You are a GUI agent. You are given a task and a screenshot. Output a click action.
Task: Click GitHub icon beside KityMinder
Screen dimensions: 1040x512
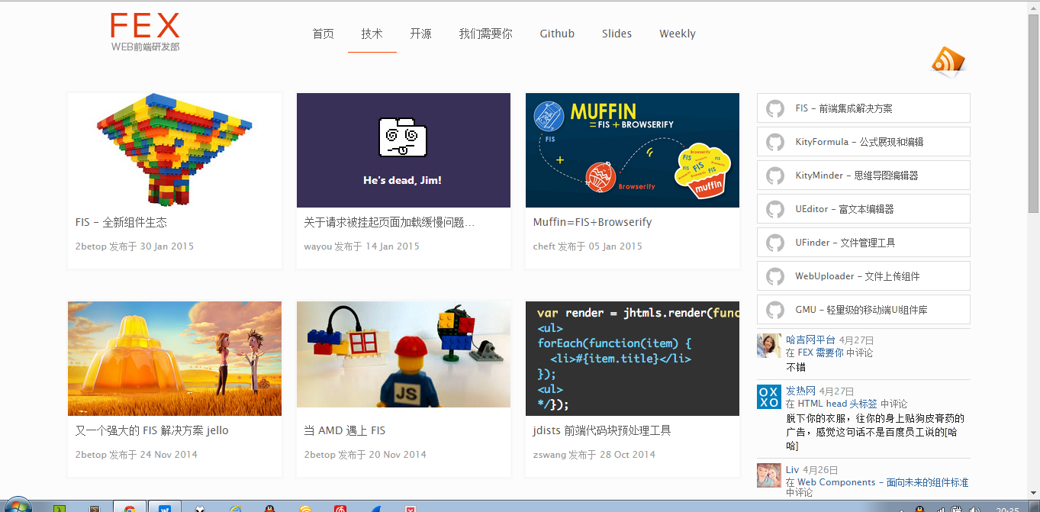[775, 175]
